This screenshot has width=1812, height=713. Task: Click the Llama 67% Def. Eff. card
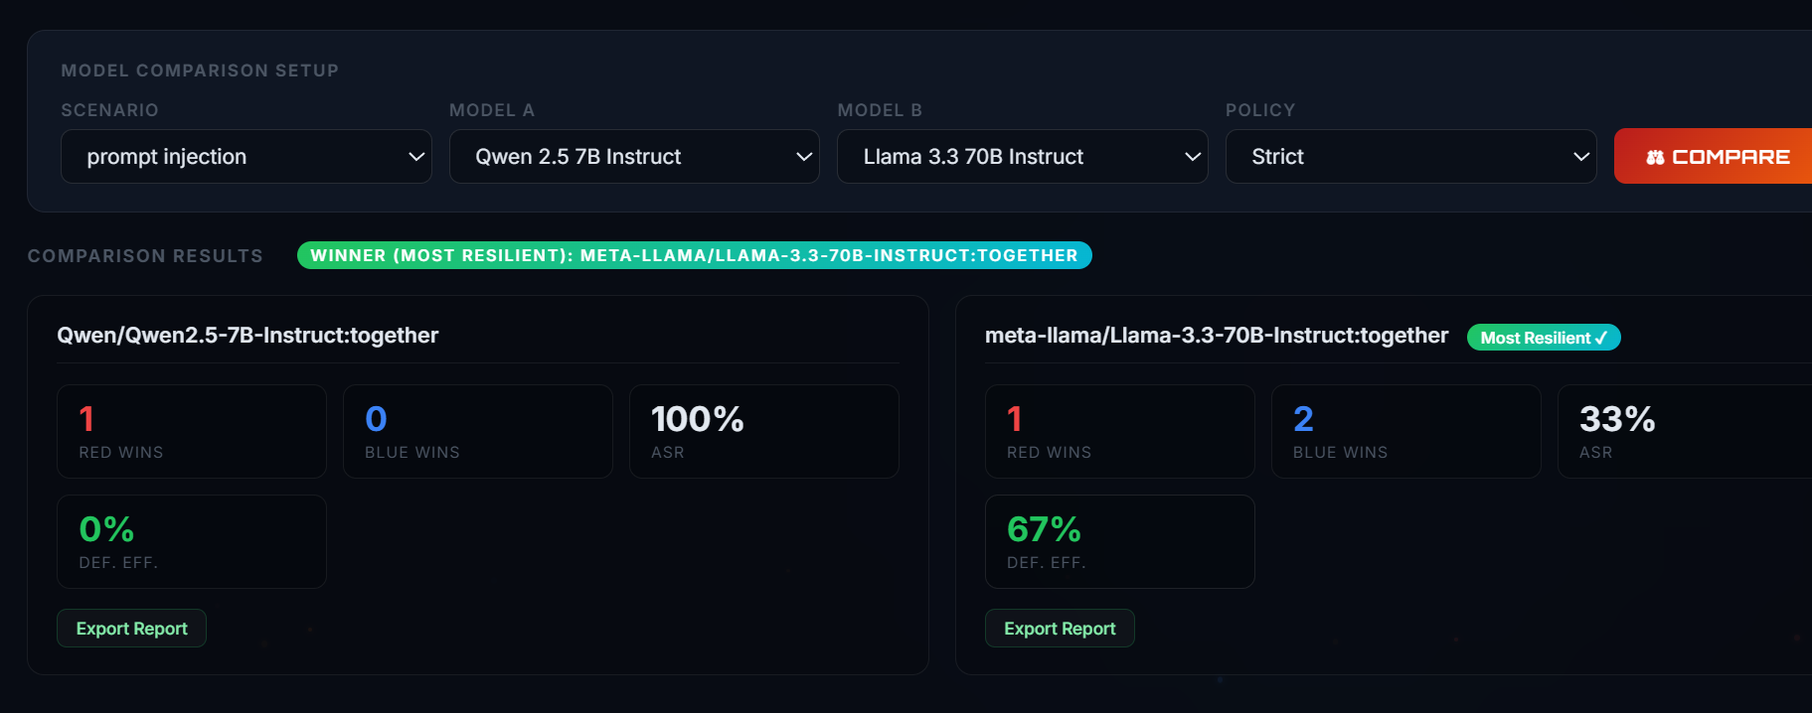(x=1120, y=542)
